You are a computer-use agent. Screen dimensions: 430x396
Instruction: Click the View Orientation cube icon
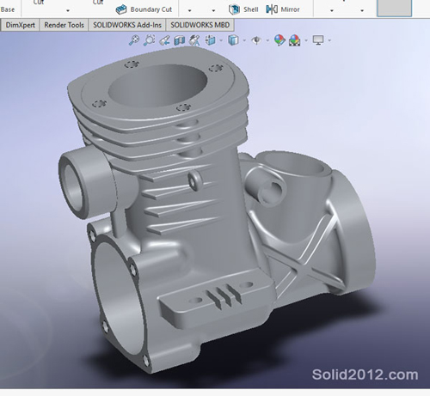pyautogui.click(x=211, y=40)
